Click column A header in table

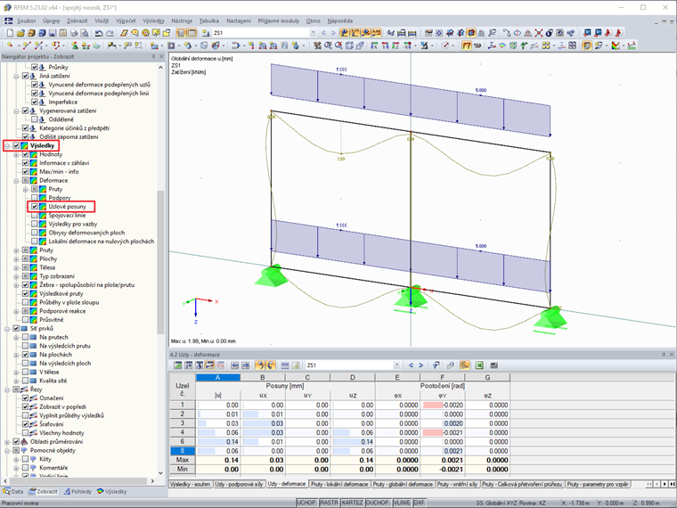pyautogui.click(x=217, y=378)
